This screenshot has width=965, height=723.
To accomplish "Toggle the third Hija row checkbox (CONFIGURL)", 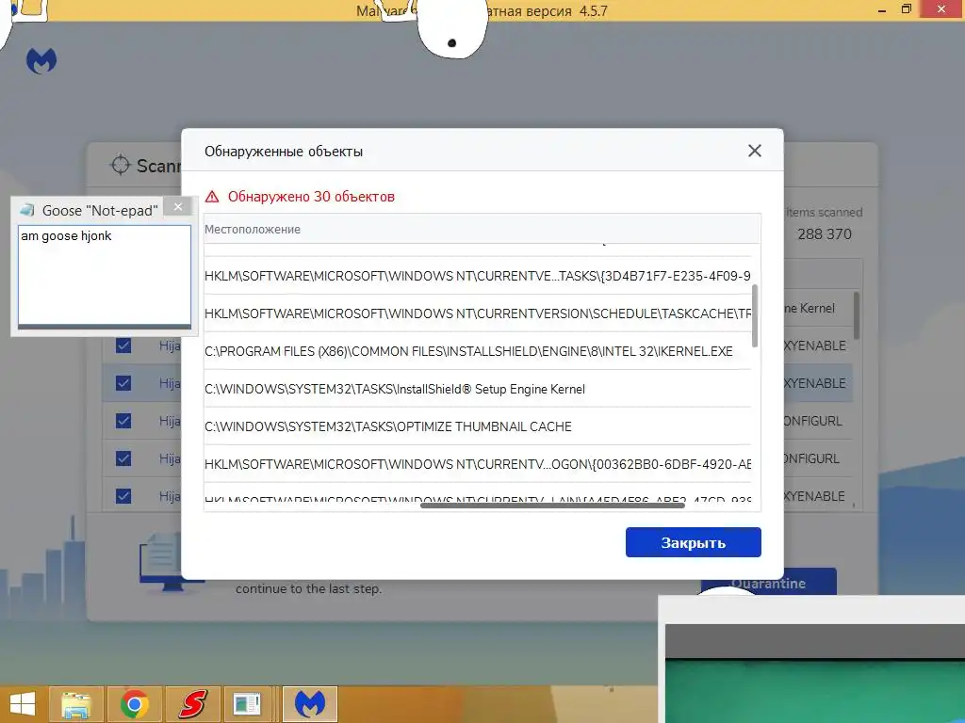I will click(123, 421).
